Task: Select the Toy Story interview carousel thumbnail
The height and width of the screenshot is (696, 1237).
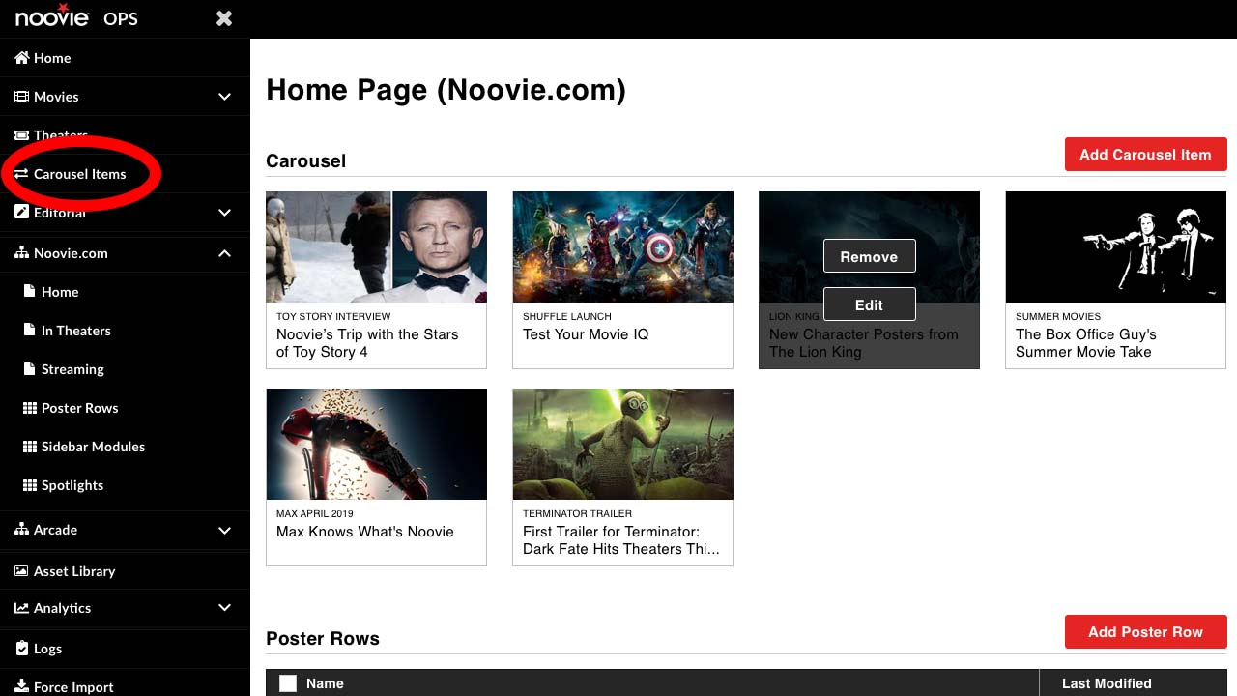Action: [376, 246]
